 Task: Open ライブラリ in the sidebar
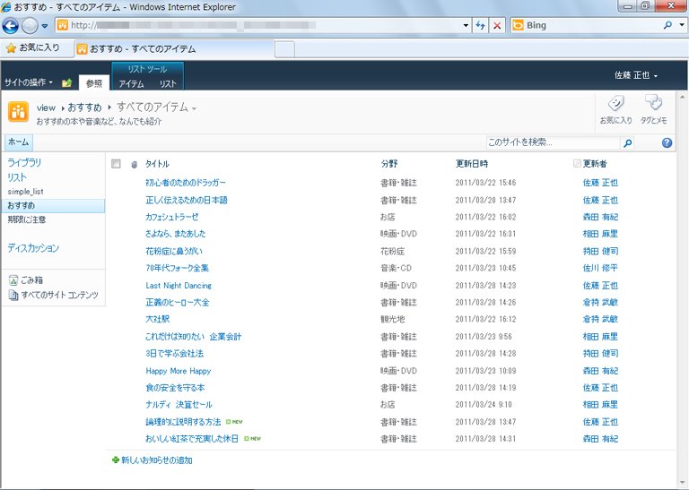[24, 162]
